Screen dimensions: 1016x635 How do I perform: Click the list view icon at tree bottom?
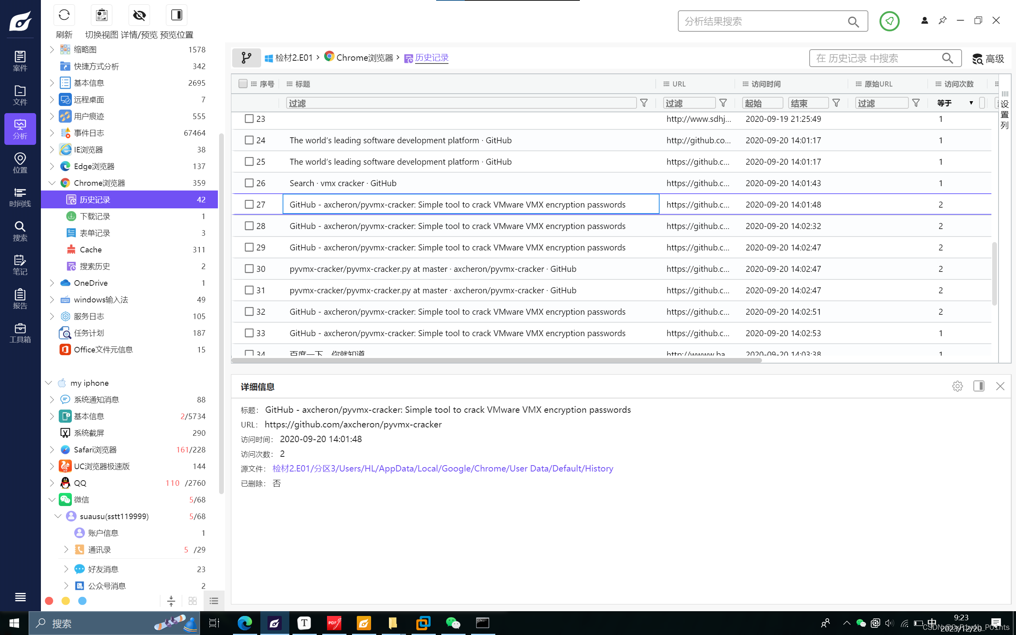point(214,601)
